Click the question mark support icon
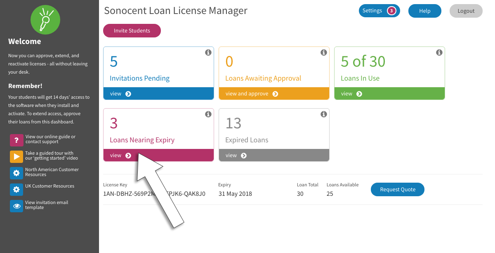 click(x=16, y=140)
